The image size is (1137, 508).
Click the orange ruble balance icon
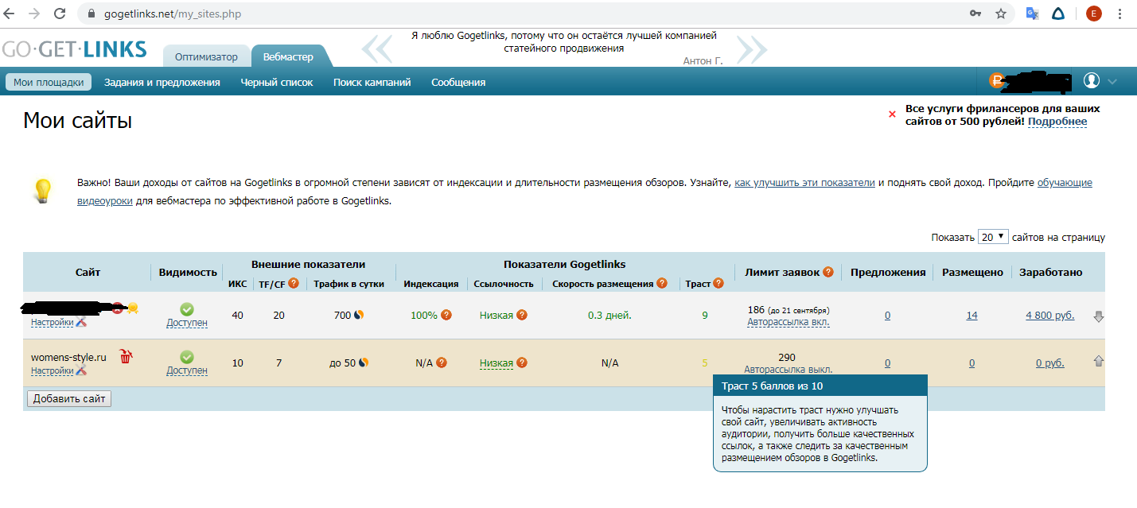coord(996,80)
